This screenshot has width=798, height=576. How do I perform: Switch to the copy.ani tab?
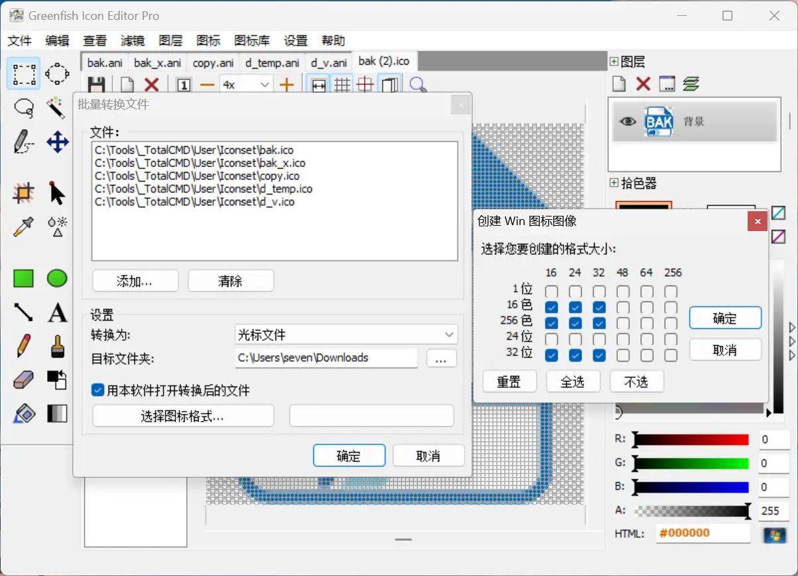(x=213, y=63)
